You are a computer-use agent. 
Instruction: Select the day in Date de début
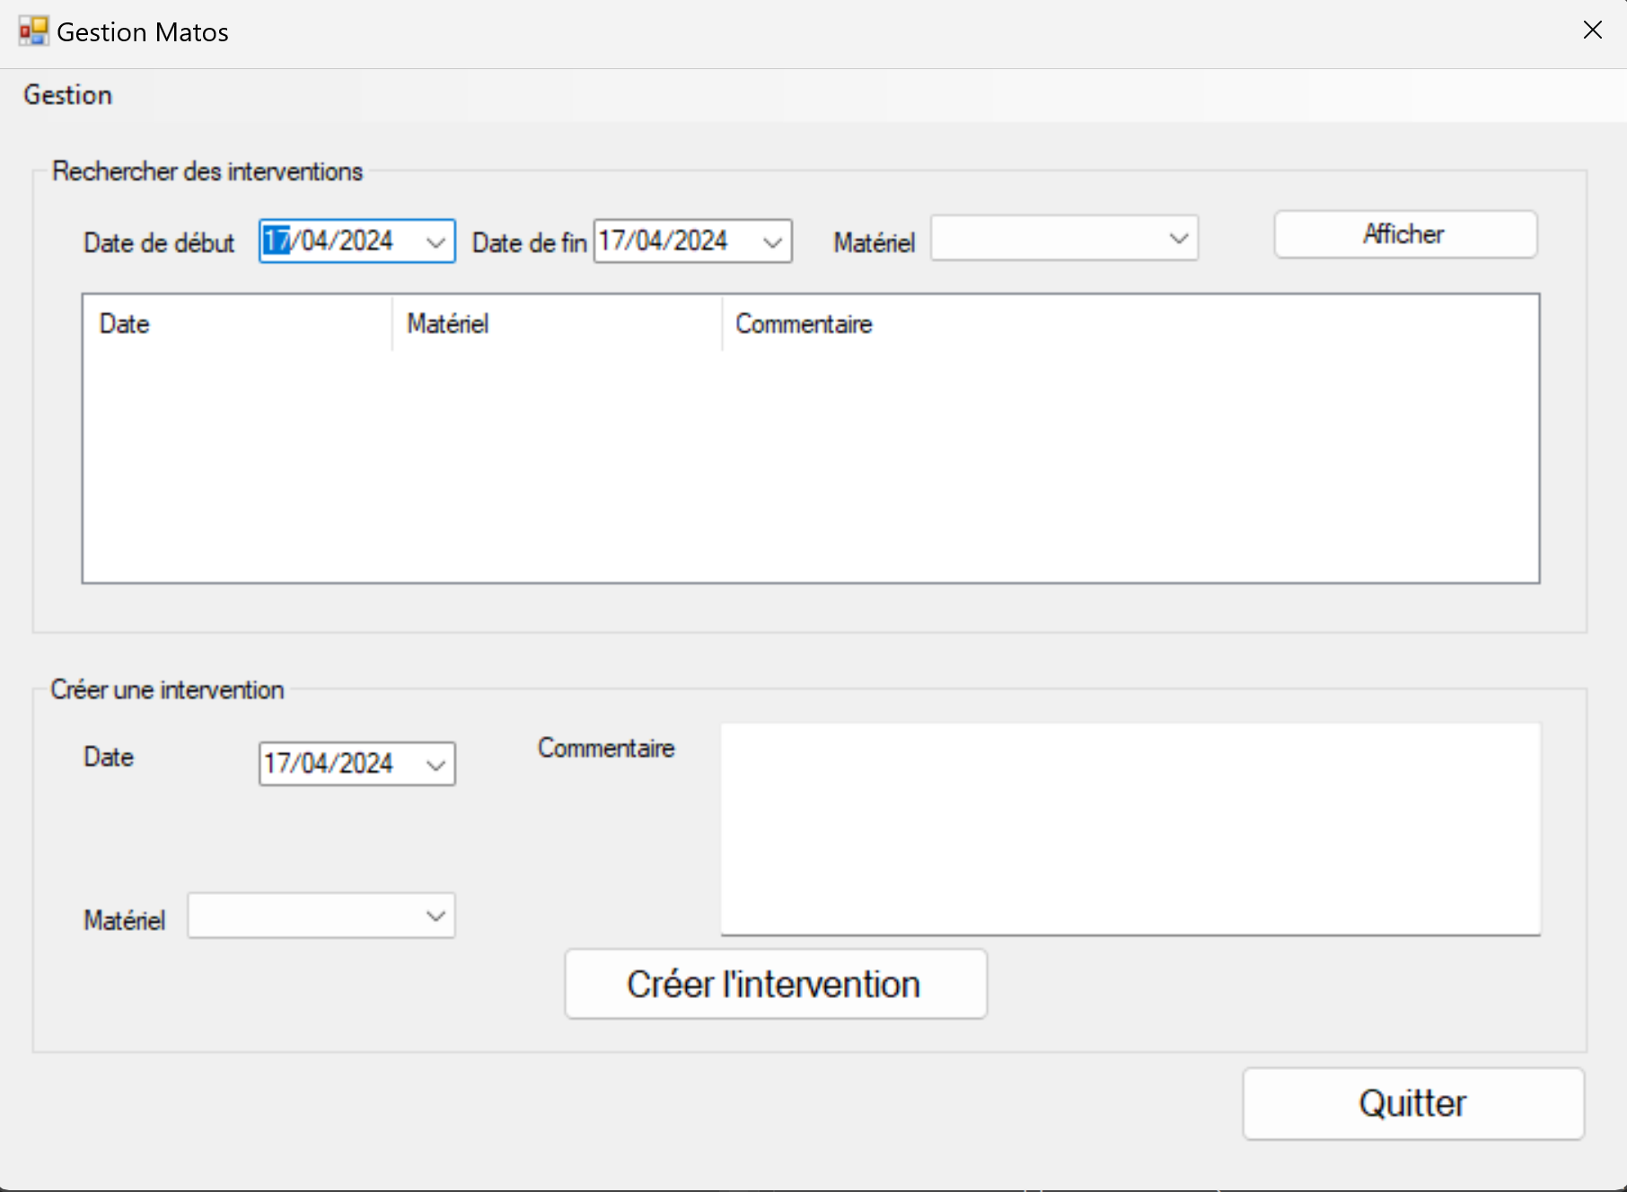coord(277,241)
